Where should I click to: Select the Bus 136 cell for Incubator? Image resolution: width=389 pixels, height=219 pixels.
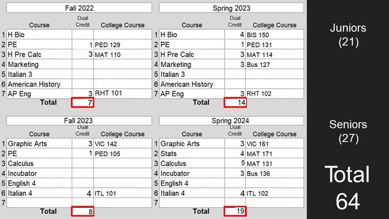pos(274,174)
